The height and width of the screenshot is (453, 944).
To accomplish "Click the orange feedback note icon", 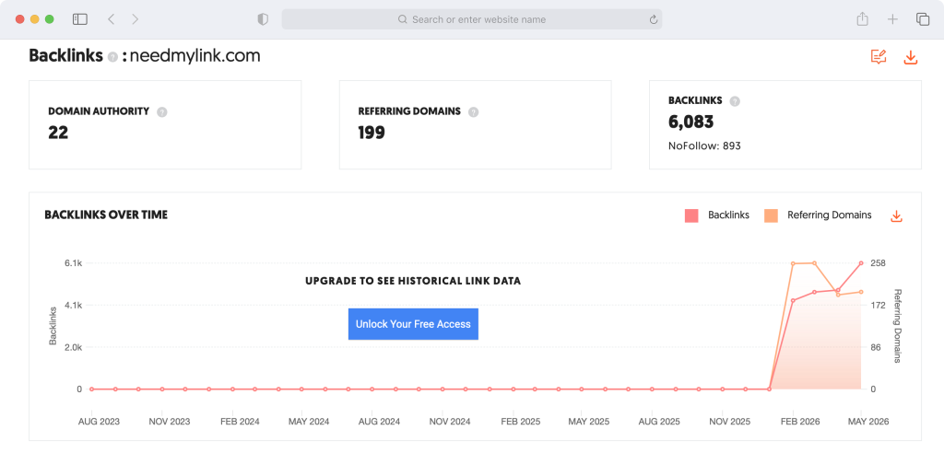I will (879, 57).
